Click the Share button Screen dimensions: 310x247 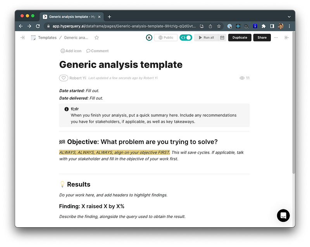coord(262,38)
